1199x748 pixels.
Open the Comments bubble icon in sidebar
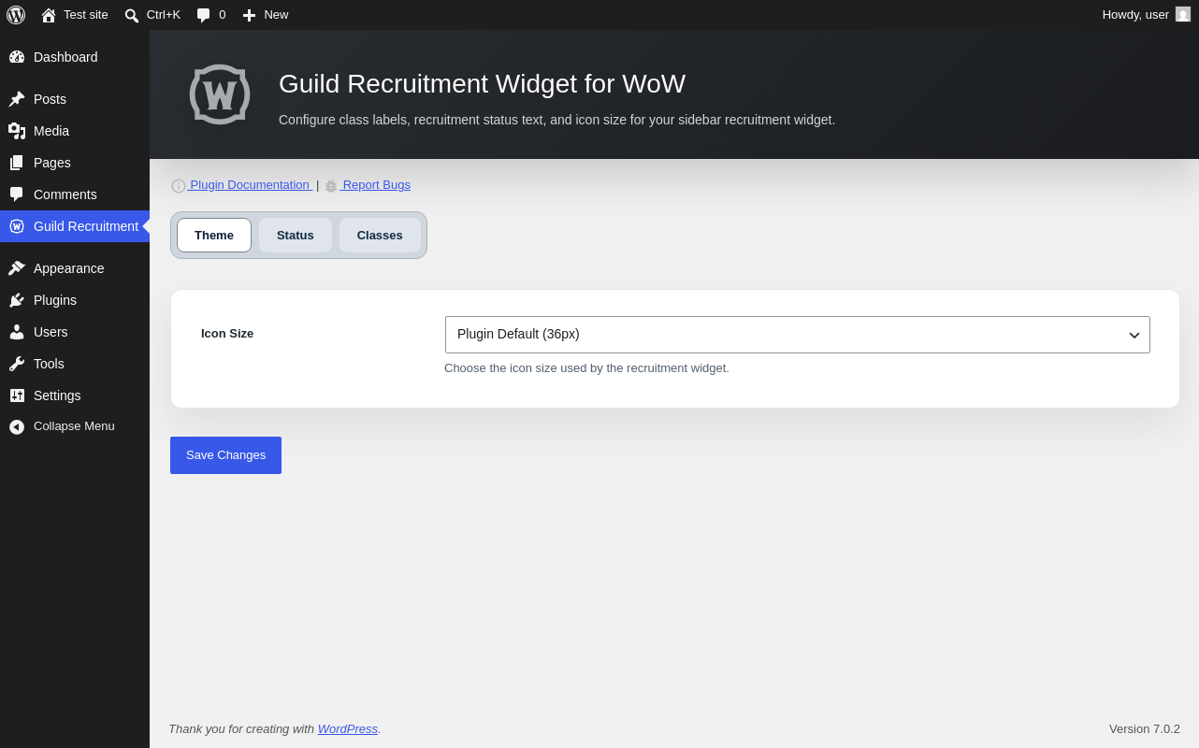click(x=17, y=194)
